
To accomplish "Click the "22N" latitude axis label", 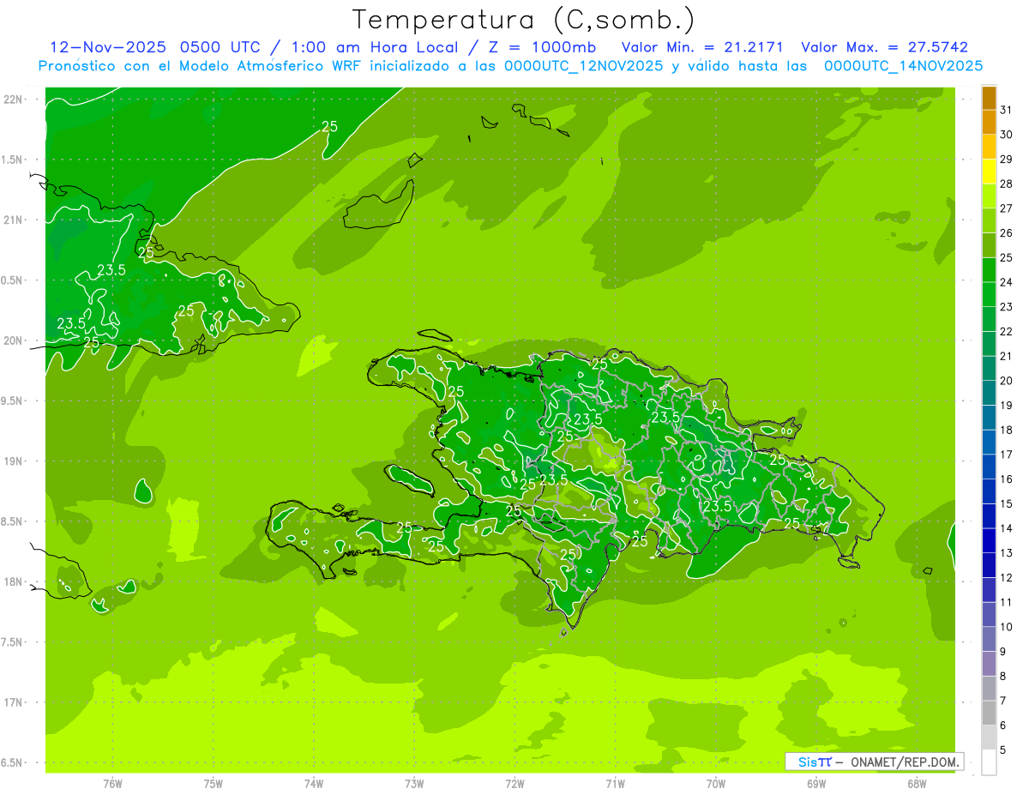I will [x=15, y=99].
